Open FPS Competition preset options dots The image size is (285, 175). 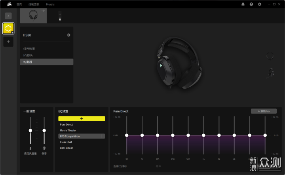102,136
